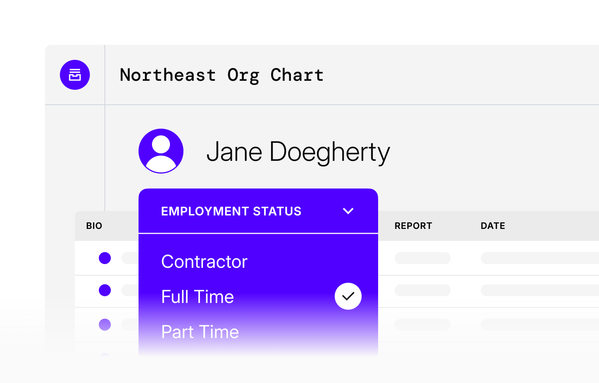Choose the Full Time option
Viewport: 599px width, 383px height.
(198, 297)
